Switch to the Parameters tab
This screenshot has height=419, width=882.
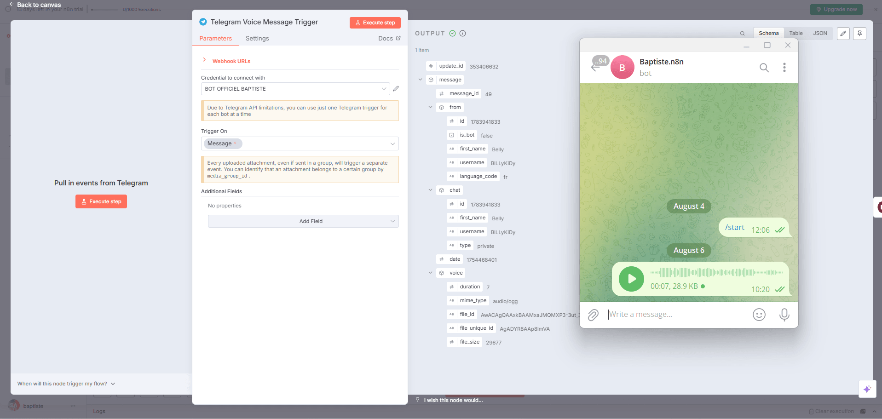[x=215, y=38]
